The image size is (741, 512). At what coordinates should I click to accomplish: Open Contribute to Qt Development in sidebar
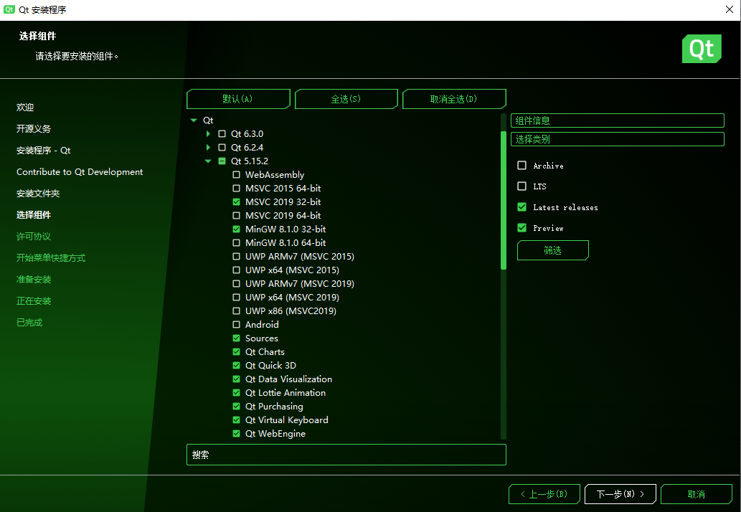click(81, 171)
